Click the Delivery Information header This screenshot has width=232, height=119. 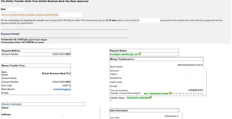click(x=12, y=104)
